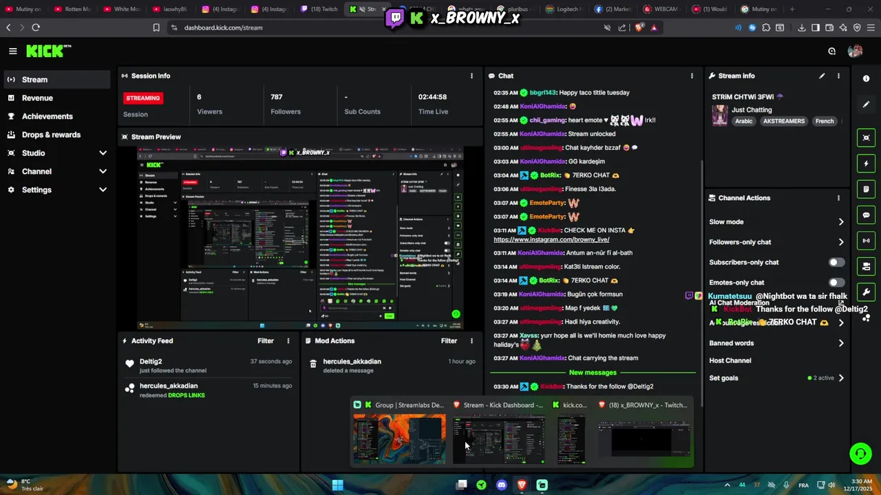Image resolution: width=881 pixels, height=495 pixels.
Task: Click the info icon in the right sidebar
Action: click(866, 78)
